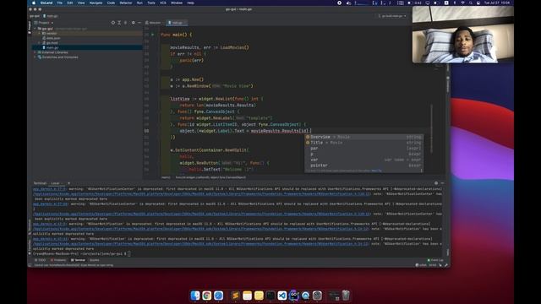This screenshot has width=541, height=304.
Task: Open the Tools menu
Action: (151, 3)
